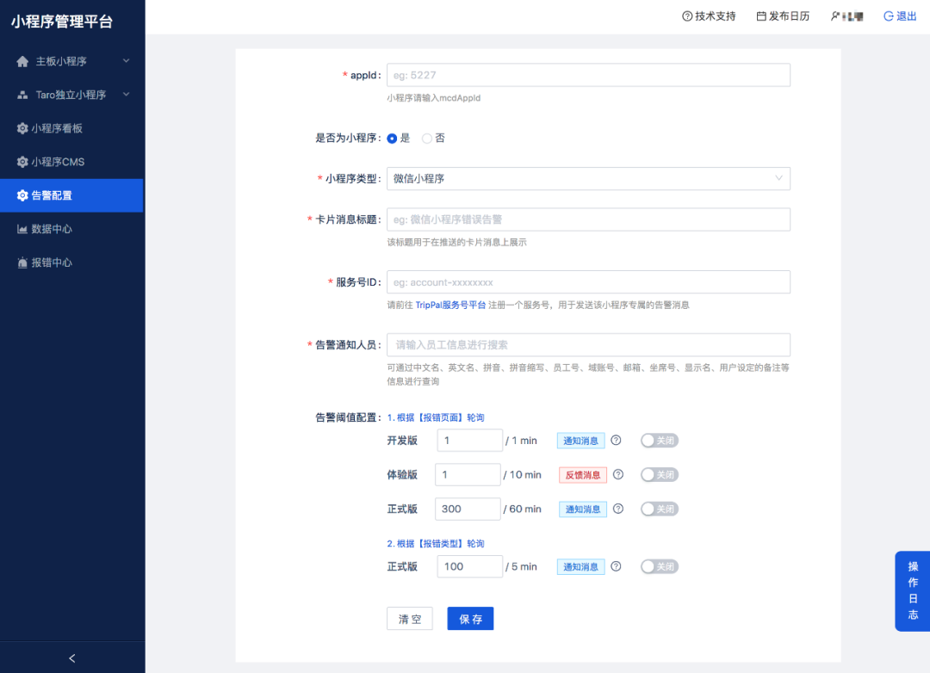Select the 否 radio button
The image size is (930, 673).
click(x=427, y=139)
